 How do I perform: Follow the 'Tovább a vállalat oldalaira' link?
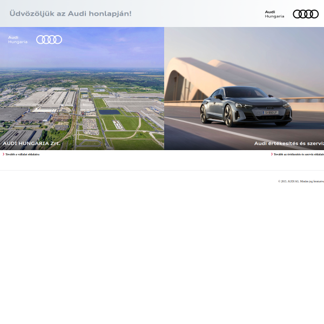pos(22,154)
